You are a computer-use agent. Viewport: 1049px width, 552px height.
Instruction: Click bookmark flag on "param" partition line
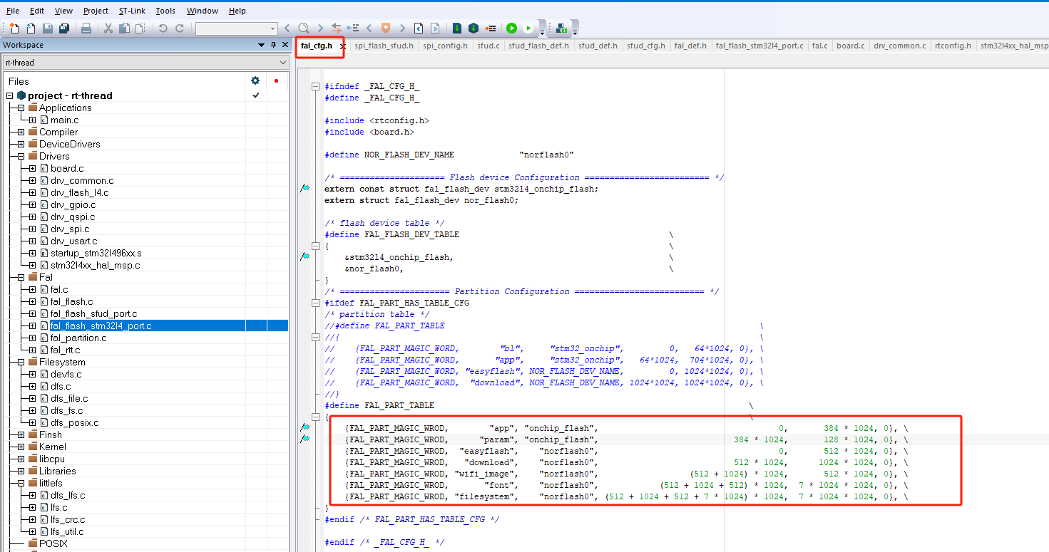point(305,439)
